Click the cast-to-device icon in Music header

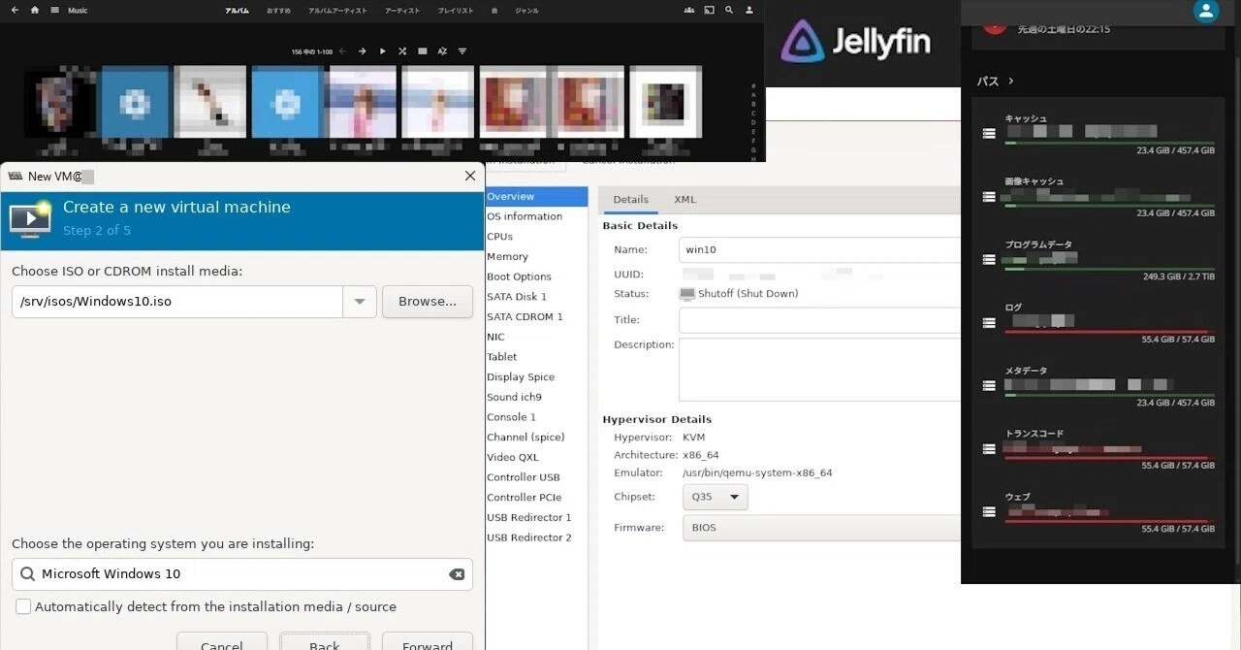[709, 10]
